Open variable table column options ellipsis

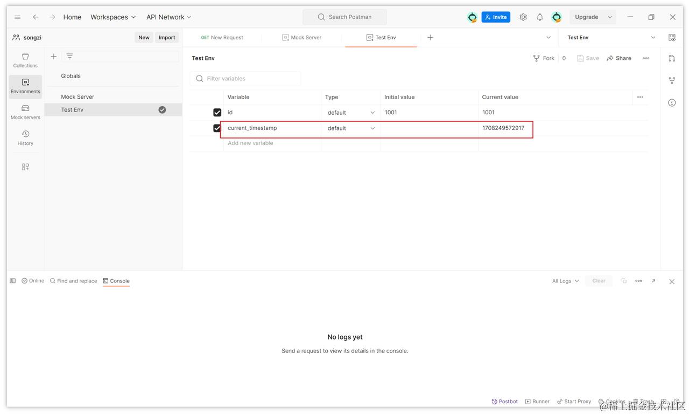click(640, 97)
